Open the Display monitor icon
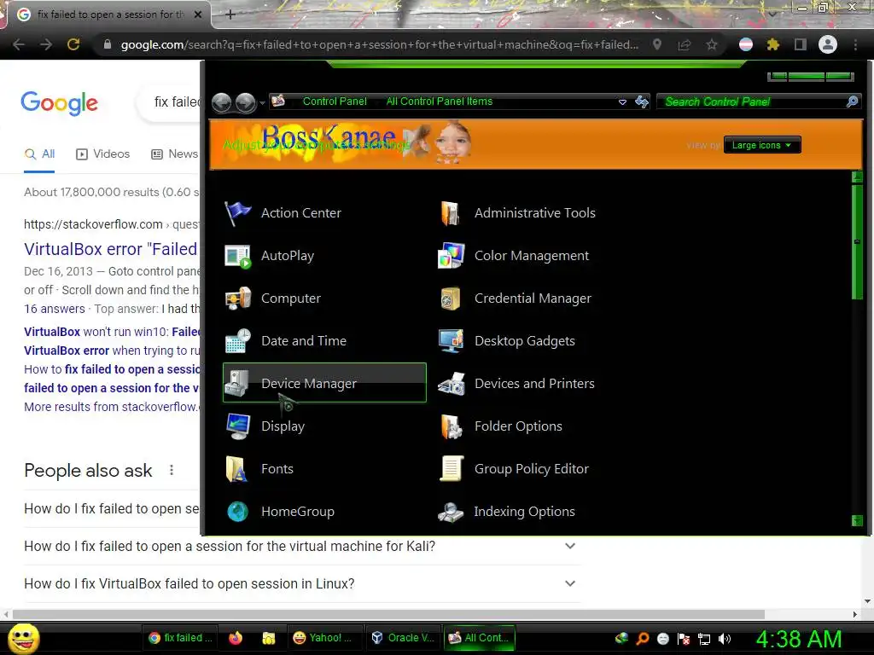The image size is (874, 655). 237,426
